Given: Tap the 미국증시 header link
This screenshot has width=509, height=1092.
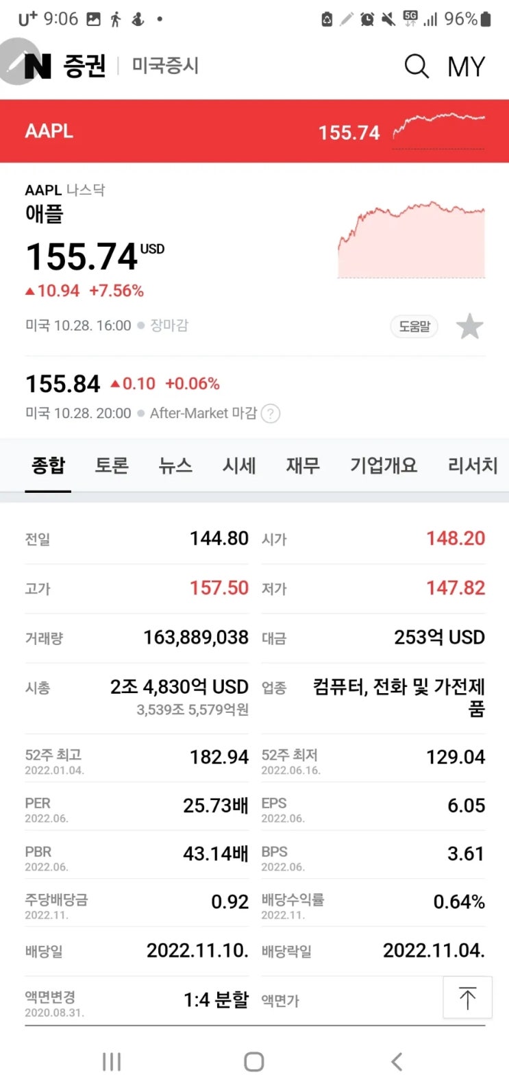Looking at the screenshot, I should 165,66.
